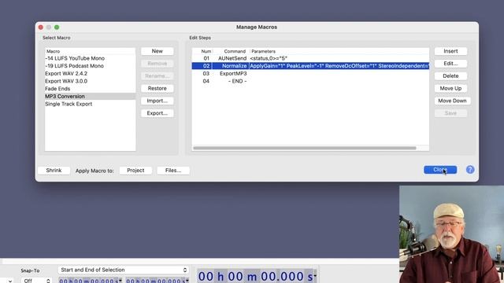Click the Macro list column header

point(90,51)
